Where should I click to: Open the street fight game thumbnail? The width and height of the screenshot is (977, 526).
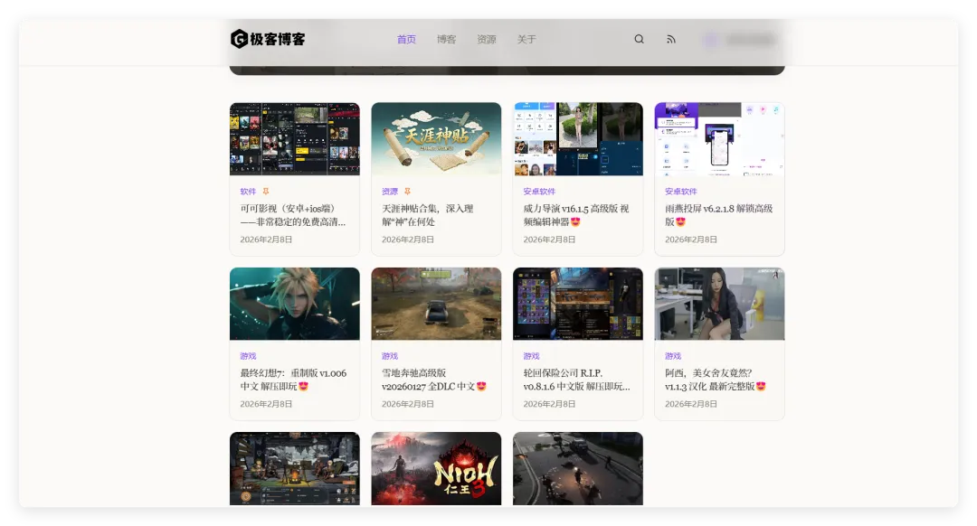(x=577, y=468)
